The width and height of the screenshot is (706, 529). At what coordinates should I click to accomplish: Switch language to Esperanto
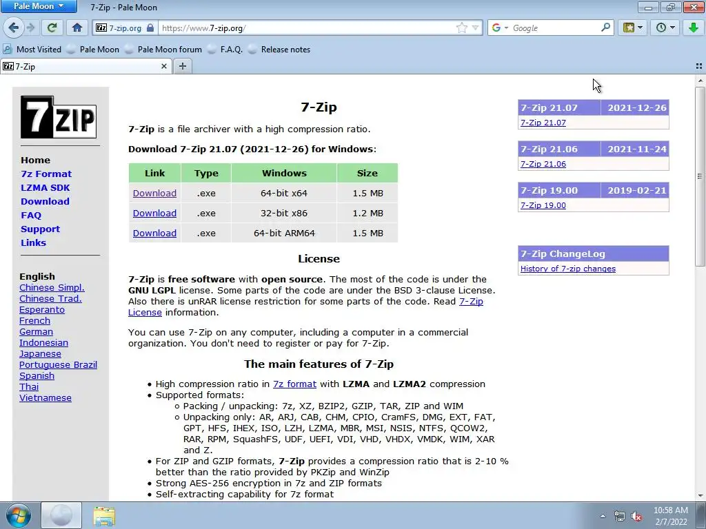(x=42, y=310)
